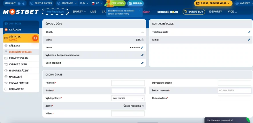Open the Desetinný odds format dropdown
This screenshot has width=253, height=123.
67,3
